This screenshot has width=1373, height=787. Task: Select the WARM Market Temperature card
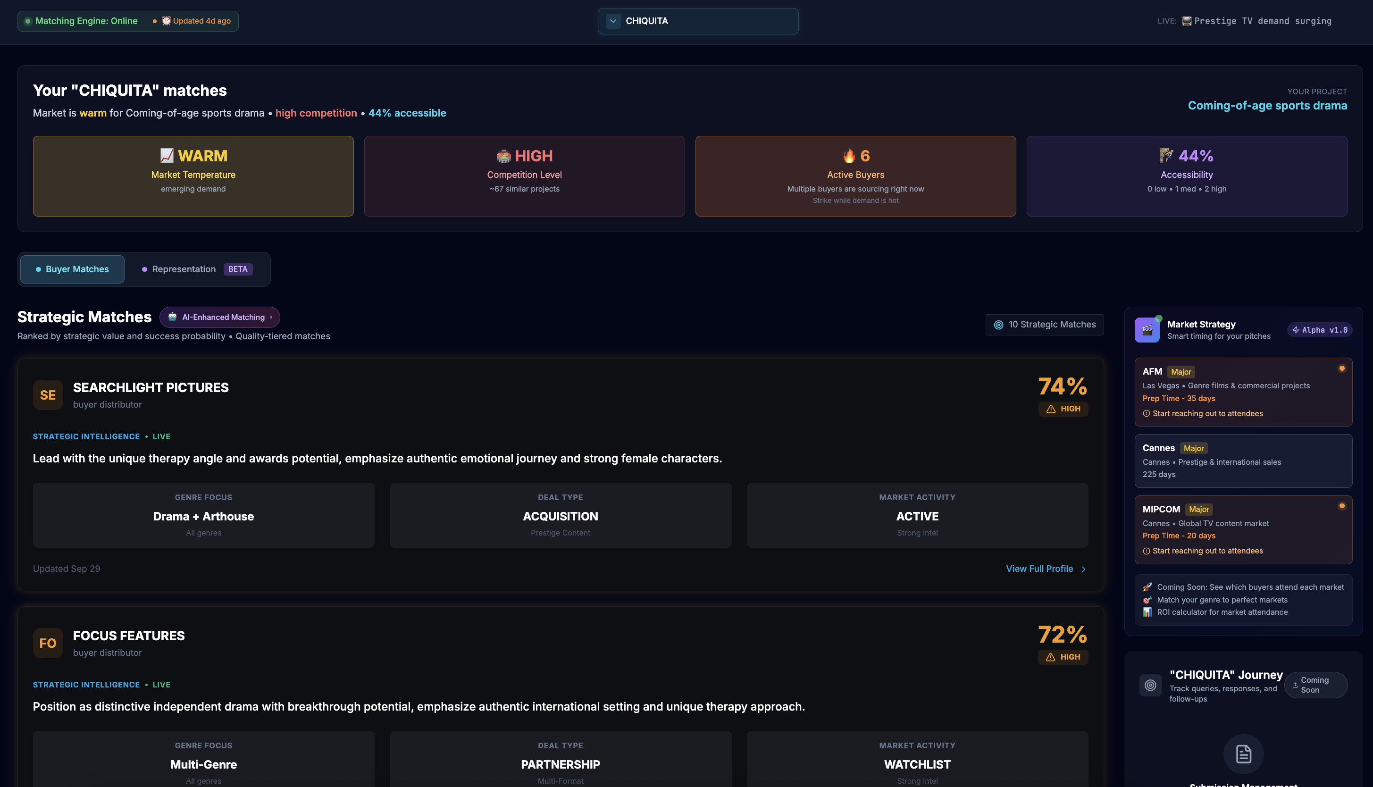point(193,176)
